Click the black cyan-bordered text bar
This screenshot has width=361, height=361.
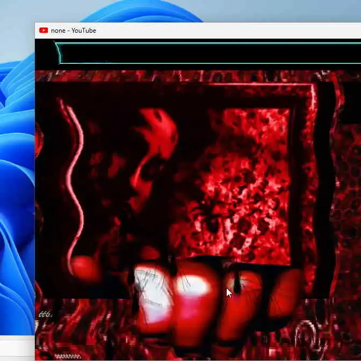(208, 53)
